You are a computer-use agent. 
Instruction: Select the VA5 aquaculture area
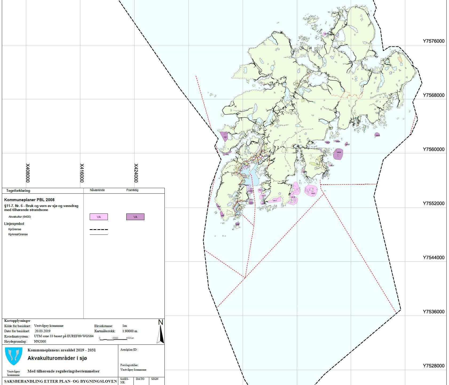point(222,214)
